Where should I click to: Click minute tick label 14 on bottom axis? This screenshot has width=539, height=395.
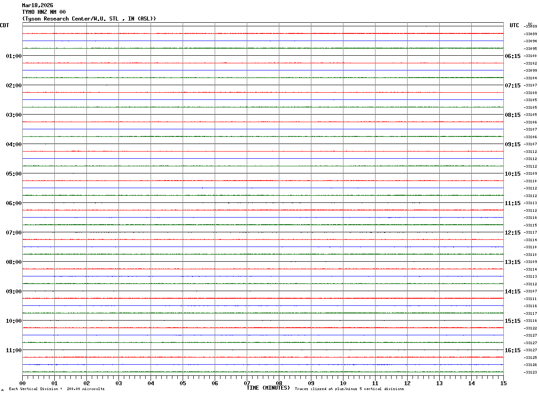click(471, 383)
